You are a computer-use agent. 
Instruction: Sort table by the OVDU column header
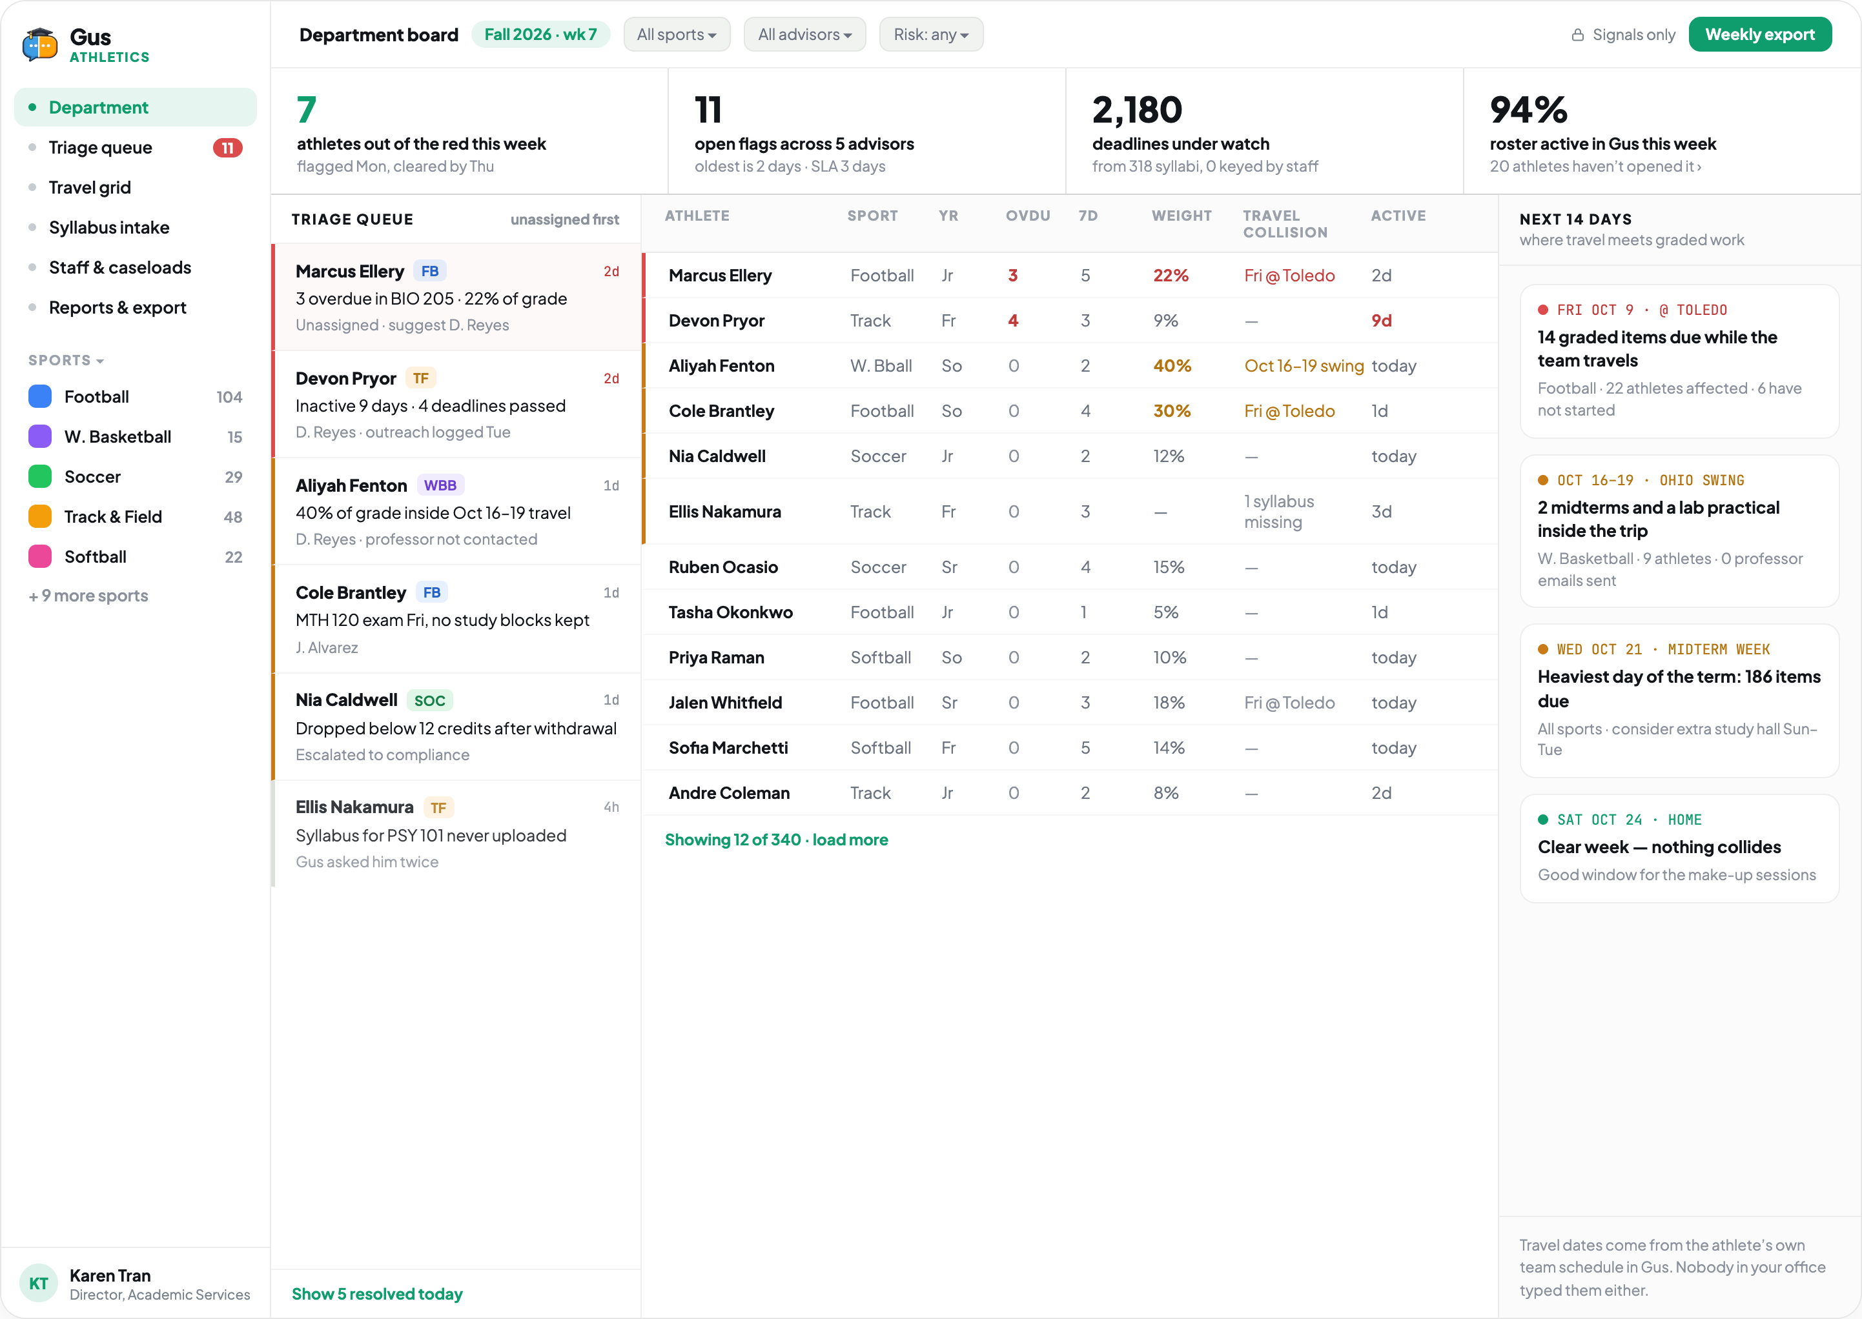(1028, 216)
